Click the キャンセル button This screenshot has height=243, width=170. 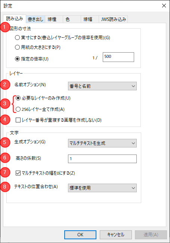coord(116,235)
